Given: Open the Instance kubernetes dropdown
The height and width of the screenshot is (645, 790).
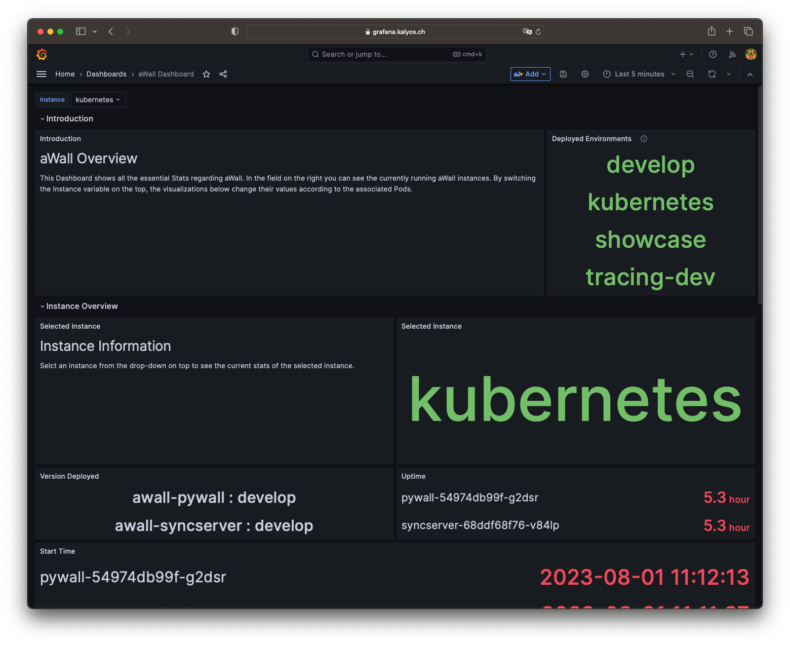Looking at the screenshot, I should click(x=98, y=100).
